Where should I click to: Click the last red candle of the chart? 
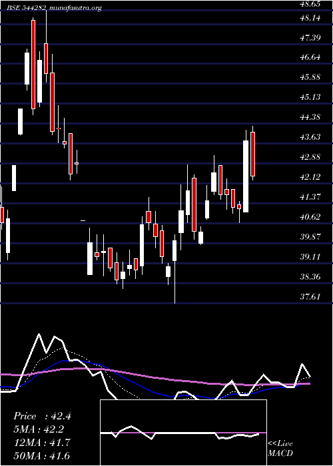tap(252, 154)
